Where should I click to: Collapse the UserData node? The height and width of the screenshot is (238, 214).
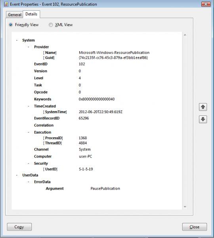[17, 175]
